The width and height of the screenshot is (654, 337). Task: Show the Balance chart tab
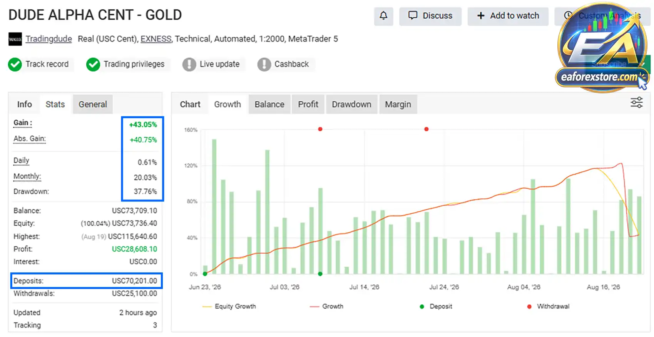coord(269,104)
